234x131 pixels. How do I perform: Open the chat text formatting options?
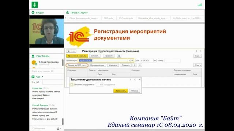click(x=59, y=128)
